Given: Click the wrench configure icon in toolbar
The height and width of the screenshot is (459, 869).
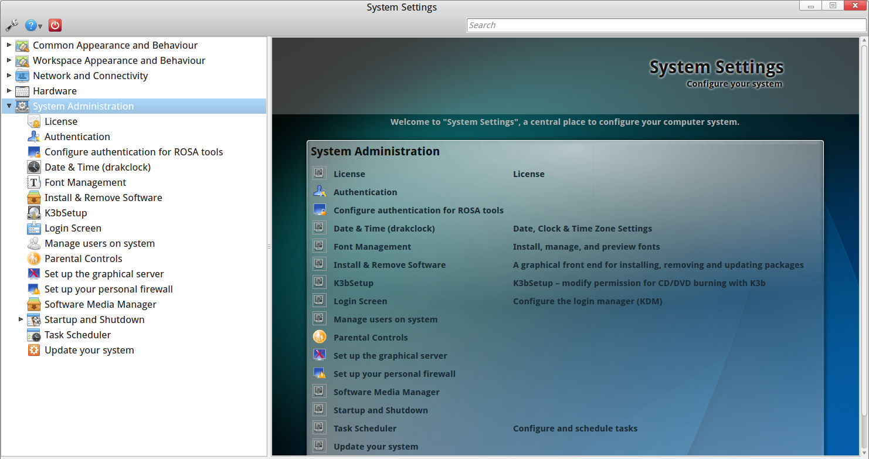Looking at the screenshot, I should click(11, 25).
